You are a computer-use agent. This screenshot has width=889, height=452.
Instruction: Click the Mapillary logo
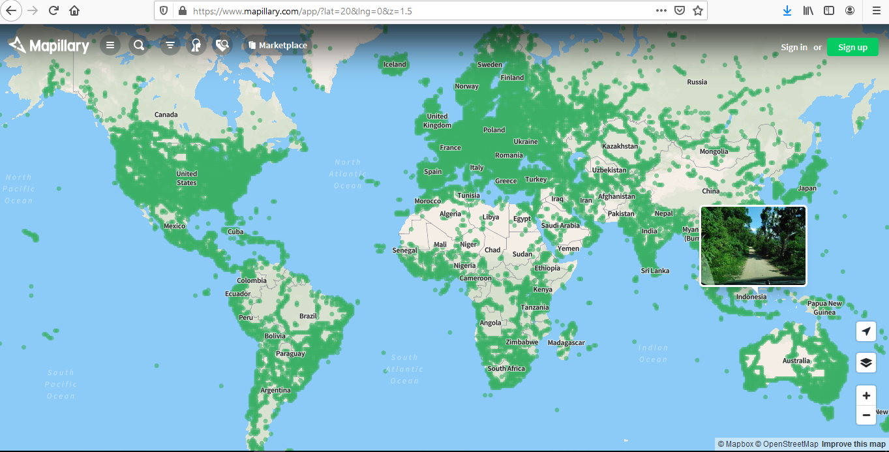pos(49,46)
